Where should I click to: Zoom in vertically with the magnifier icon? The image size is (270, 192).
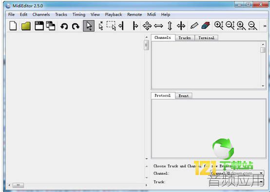(219, 26)
